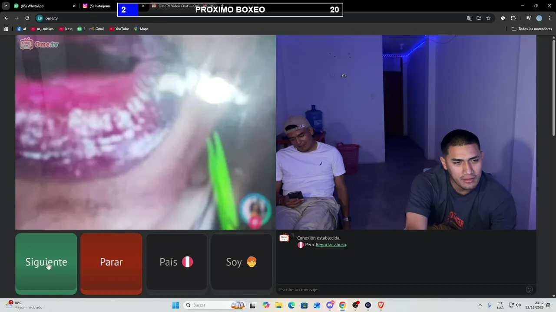Open the notifications bell in tray
556x312 pixels.
point(548,305)
